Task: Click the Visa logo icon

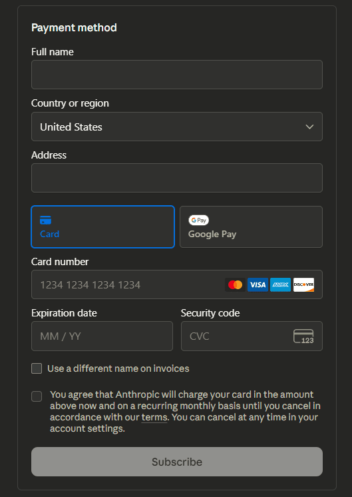Action: click(x=258, y=284)
